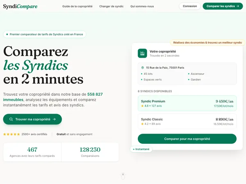Click Comparer pour ma copropriété button

pos(187,139)
